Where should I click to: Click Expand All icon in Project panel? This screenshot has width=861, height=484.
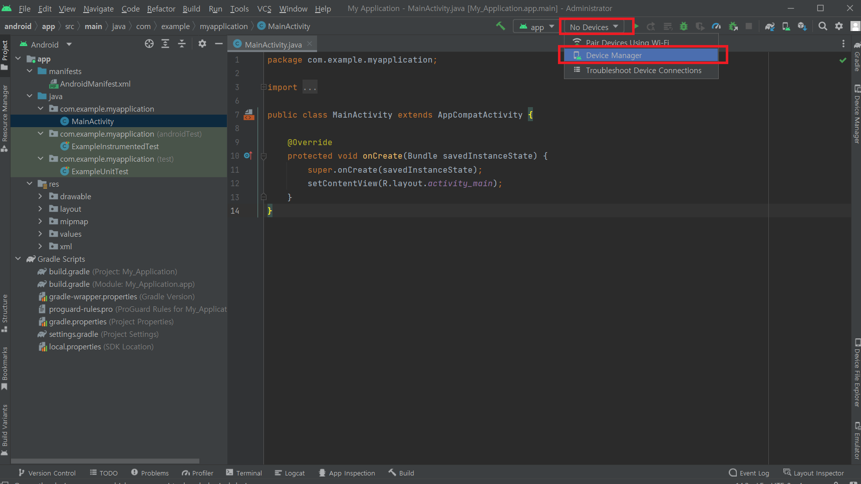click(165, 44)
